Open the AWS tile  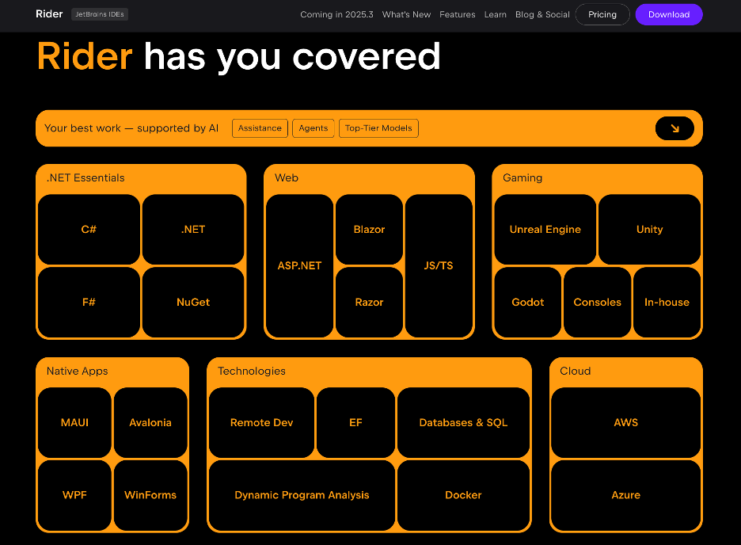[x=626, y=422]
